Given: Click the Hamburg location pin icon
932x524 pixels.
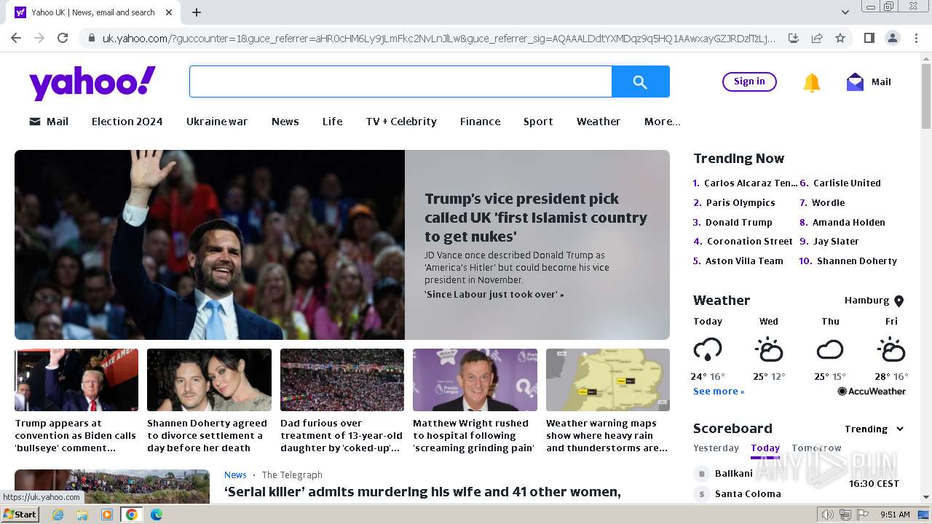Looking at the screenshot, I should coord(899,301).
